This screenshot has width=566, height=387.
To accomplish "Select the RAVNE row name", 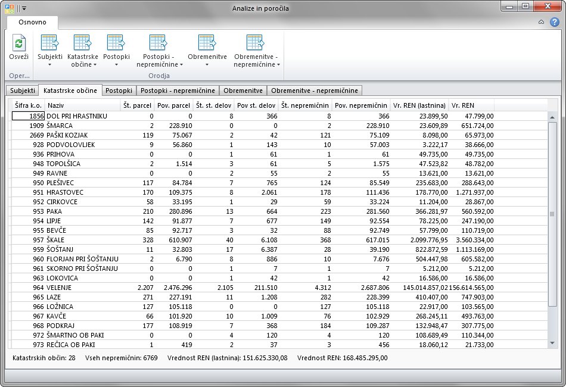I will (x=57, y=173).
